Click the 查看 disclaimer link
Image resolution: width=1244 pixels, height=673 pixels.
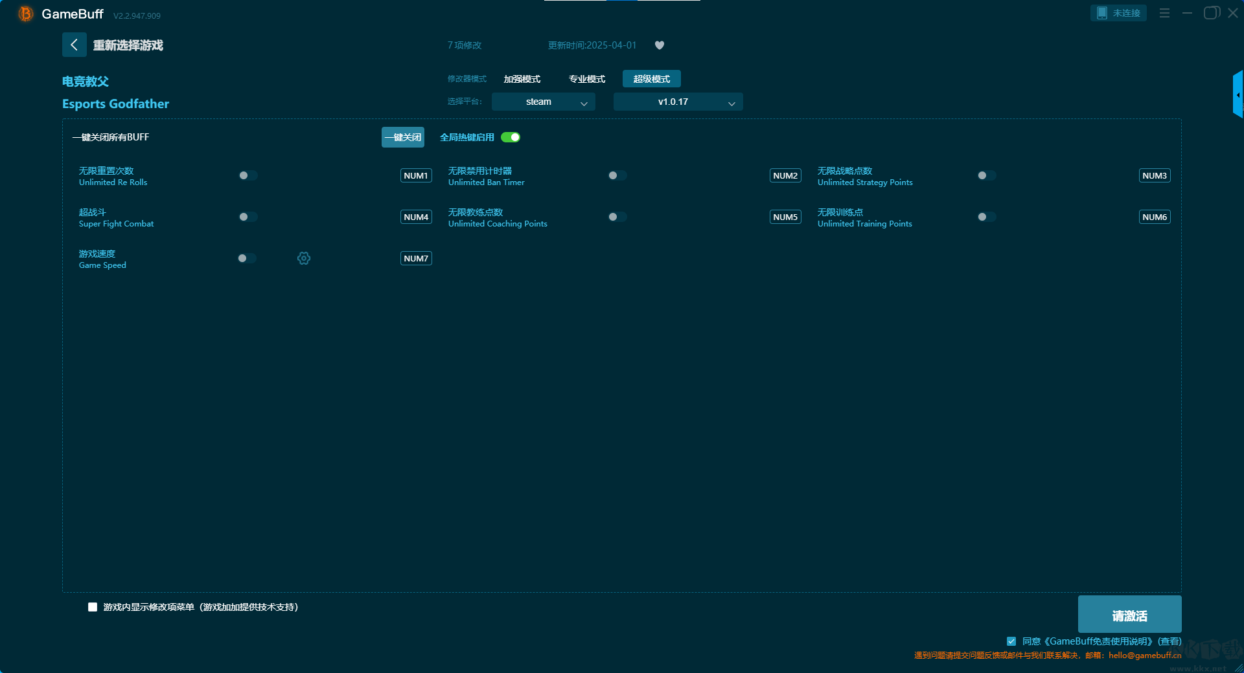[1169, 641]
